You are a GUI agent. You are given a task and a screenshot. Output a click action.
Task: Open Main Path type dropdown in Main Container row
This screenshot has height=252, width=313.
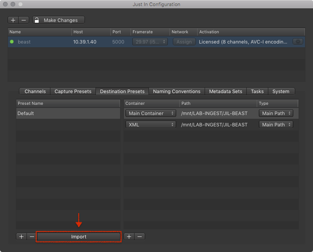coord(276,113)
